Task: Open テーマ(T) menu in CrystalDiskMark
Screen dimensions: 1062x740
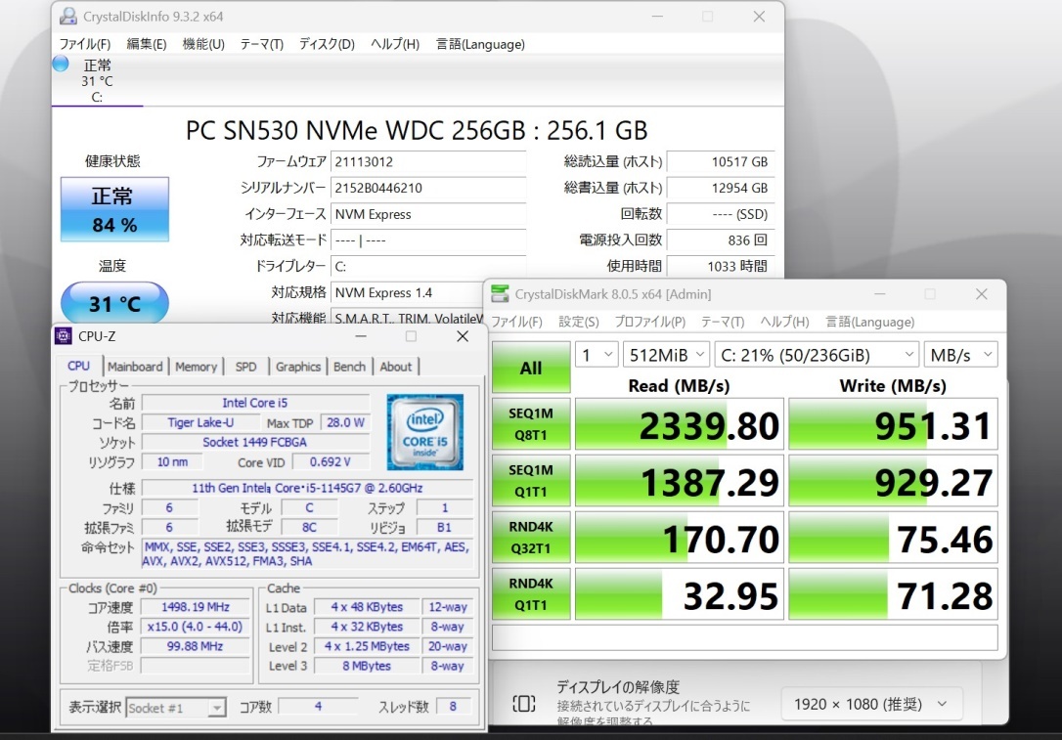Action: 723,322
